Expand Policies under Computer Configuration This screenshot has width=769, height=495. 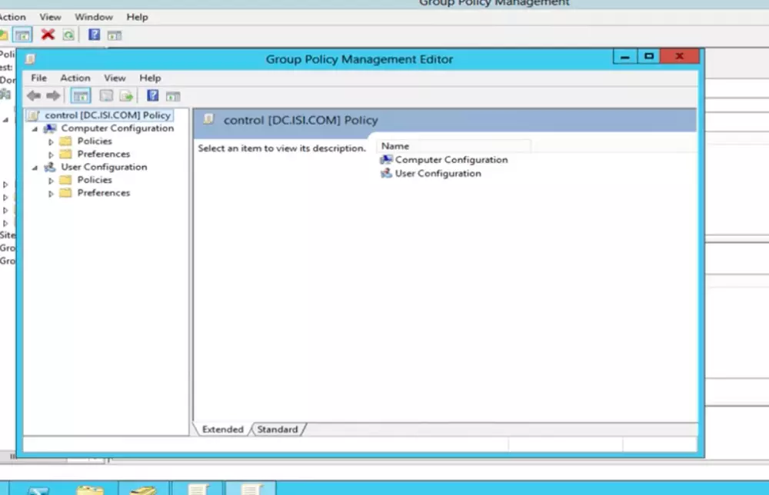point(51,141)
